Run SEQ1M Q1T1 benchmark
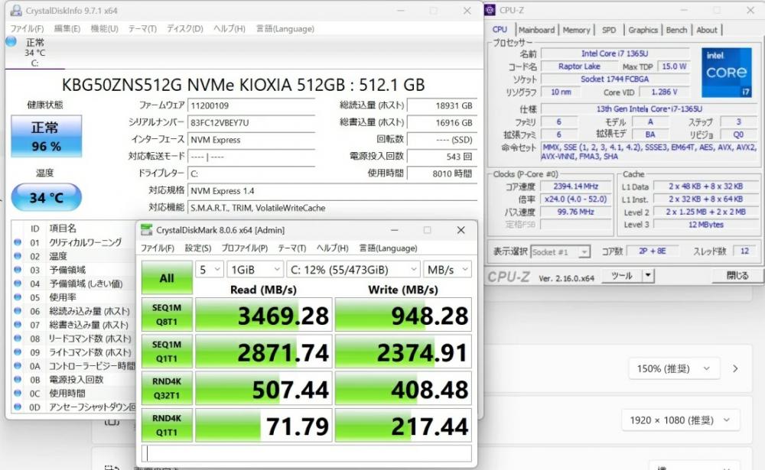This screenshot has height=470, width=765. [167, 351]
